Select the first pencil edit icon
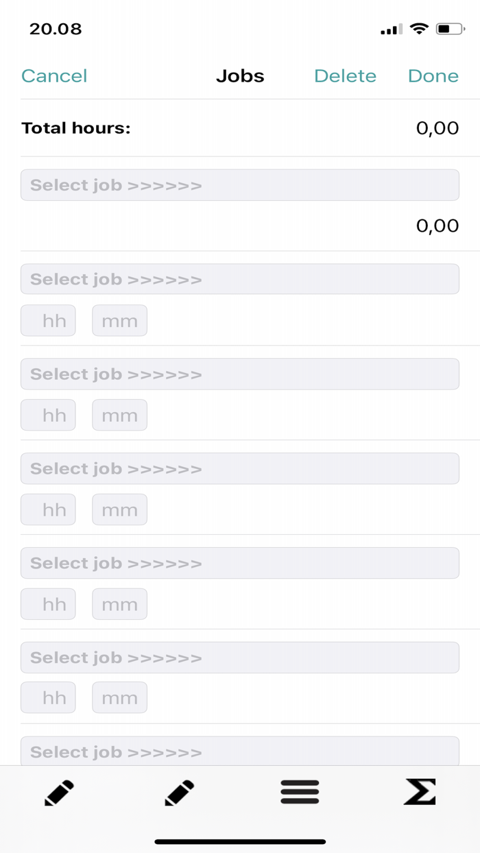Viewport: 480px width, 853px height. (x=58, y=792)
